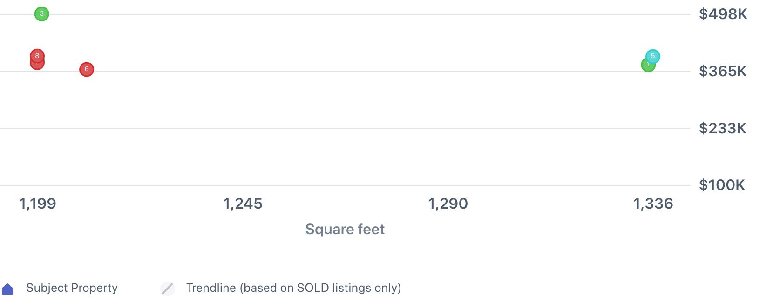Open red listing marker number 6
This screenshot has height=302, width=760.
pos(87,69)
